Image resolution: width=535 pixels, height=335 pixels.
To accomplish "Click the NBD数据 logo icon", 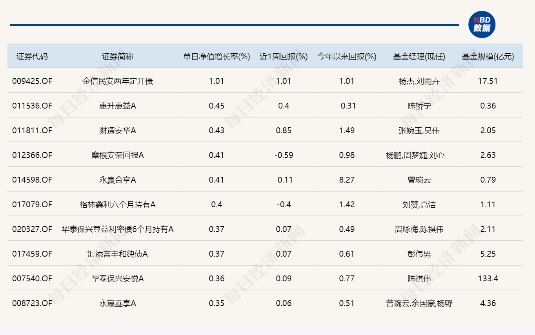I will [x=482, y=24].
